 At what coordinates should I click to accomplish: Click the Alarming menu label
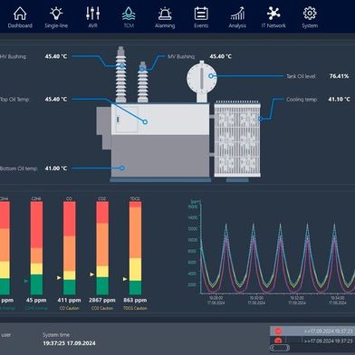(x=165, y=25)
